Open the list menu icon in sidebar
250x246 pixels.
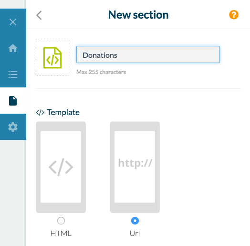13,75
